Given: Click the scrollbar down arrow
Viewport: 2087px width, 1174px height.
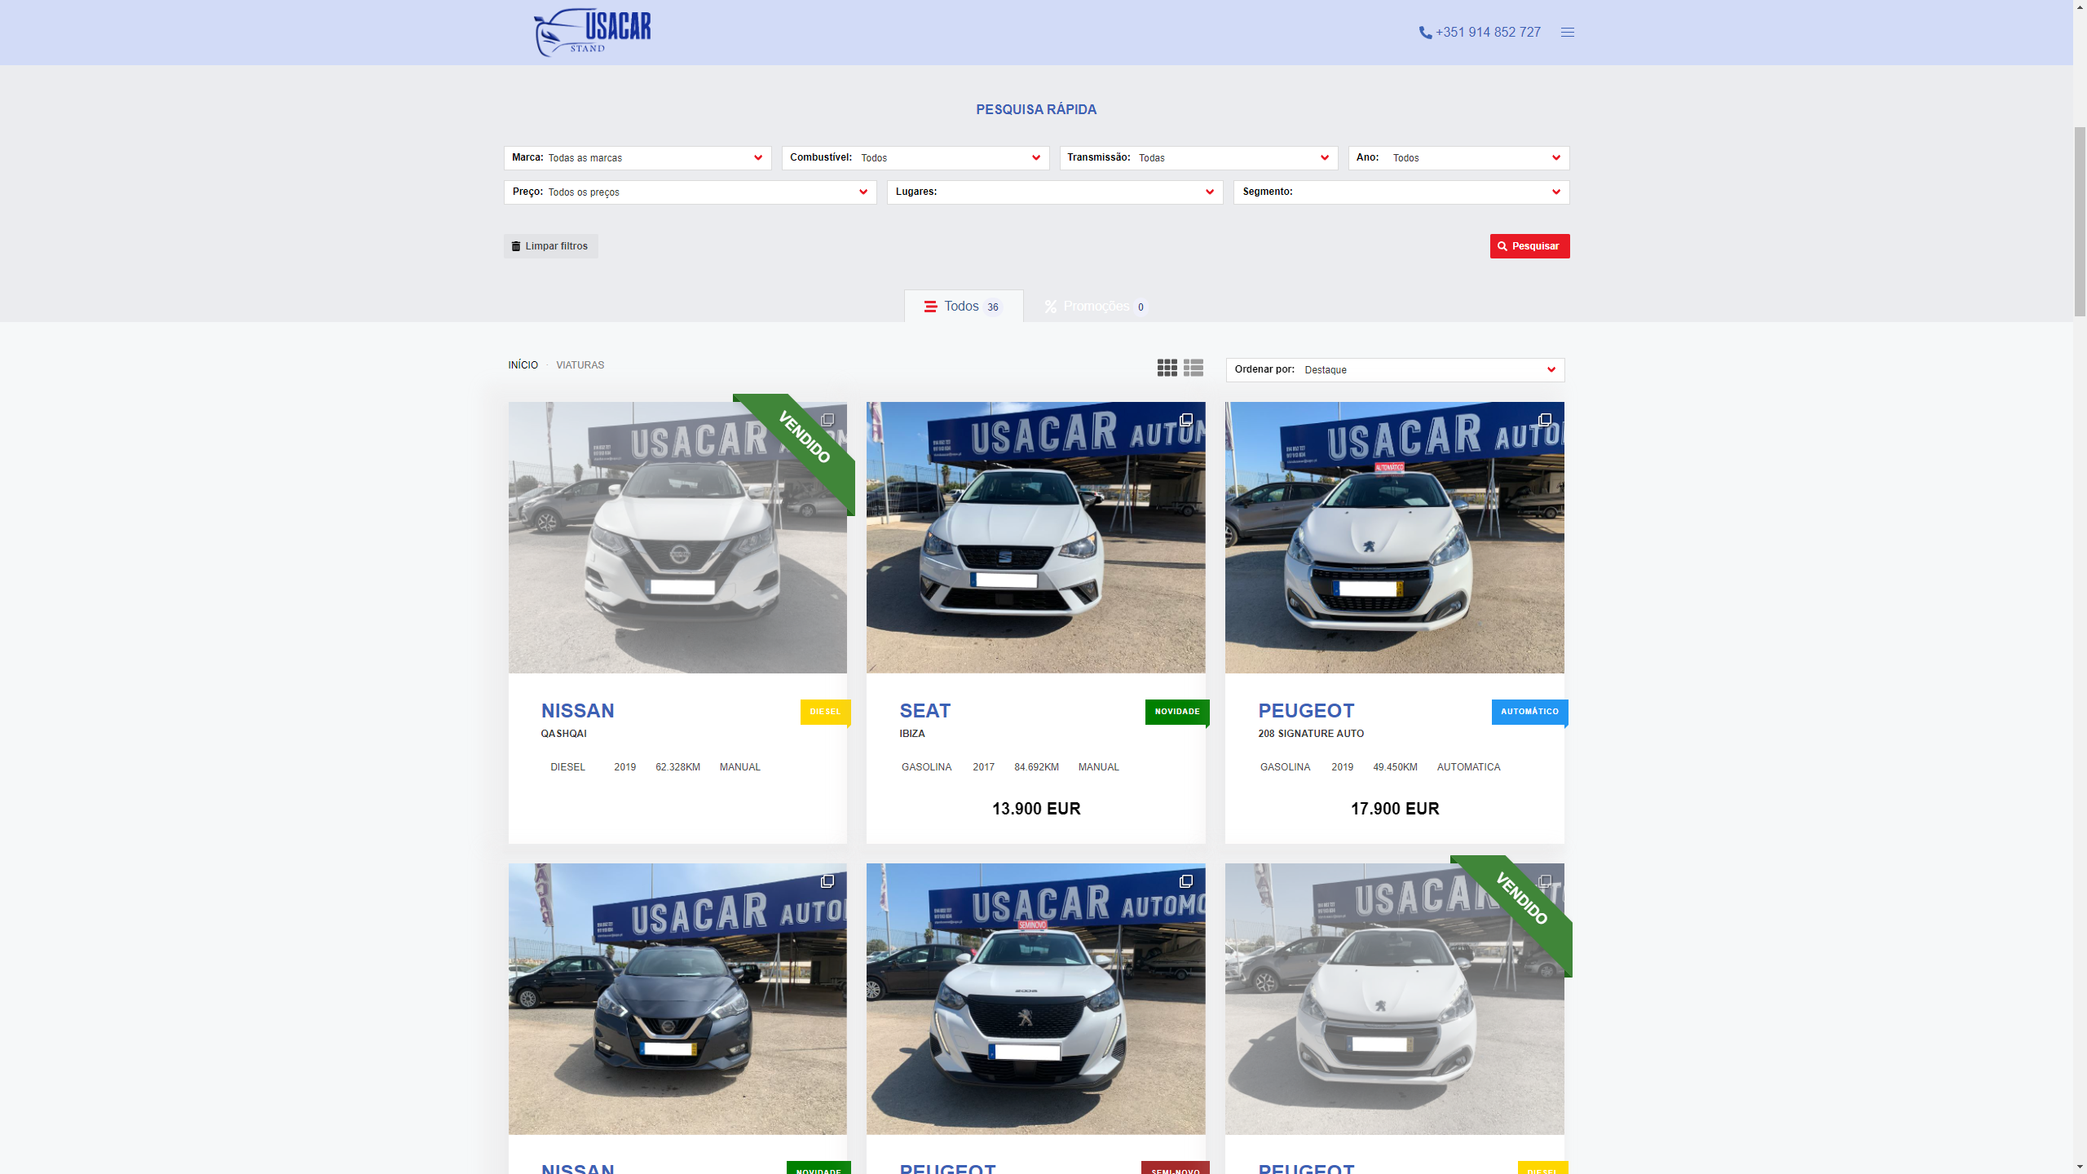Looking at the screenshot, I should pyautogui.click(x=2080, y=1167).
